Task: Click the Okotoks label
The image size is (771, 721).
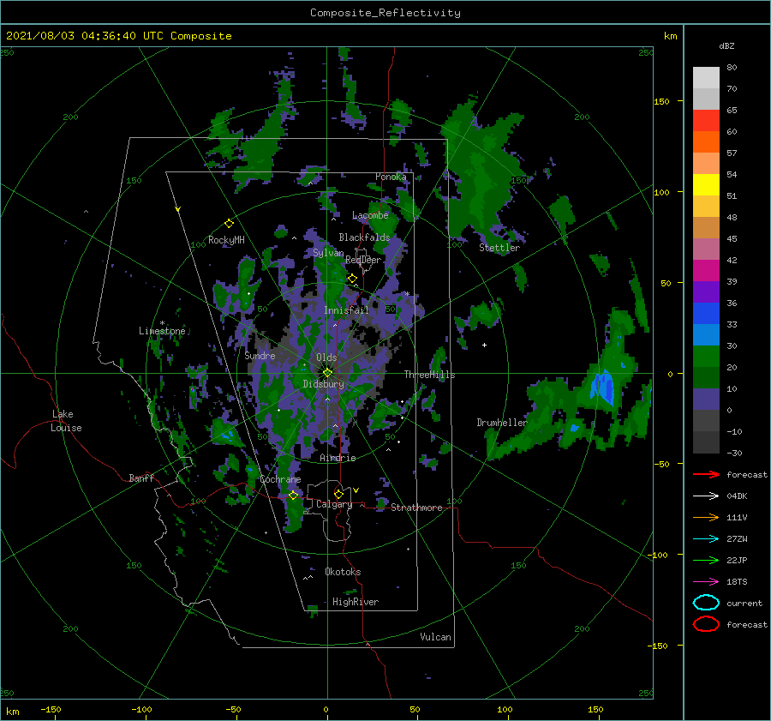Action: tap(343, 572)
